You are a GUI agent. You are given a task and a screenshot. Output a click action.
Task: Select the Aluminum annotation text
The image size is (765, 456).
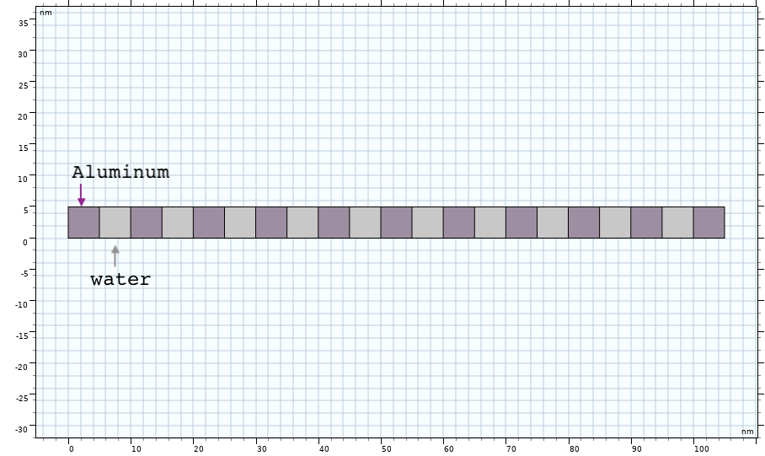coord(120,173)
